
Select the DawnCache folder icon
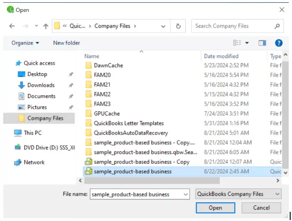88,65
